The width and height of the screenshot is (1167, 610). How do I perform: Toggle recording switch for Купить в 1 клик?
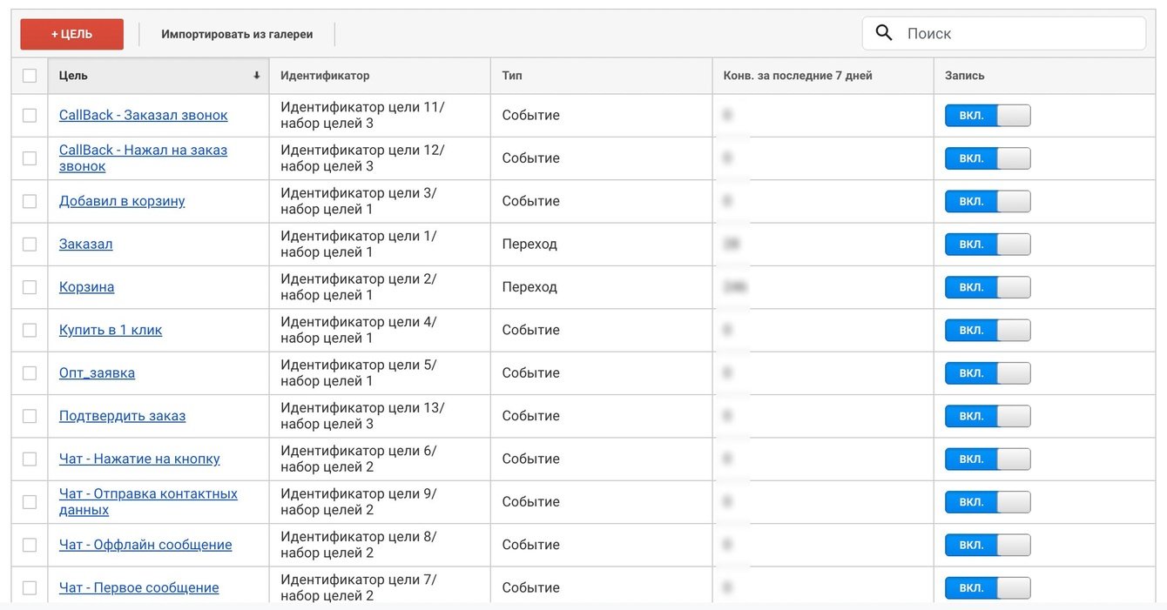(988, 331)
